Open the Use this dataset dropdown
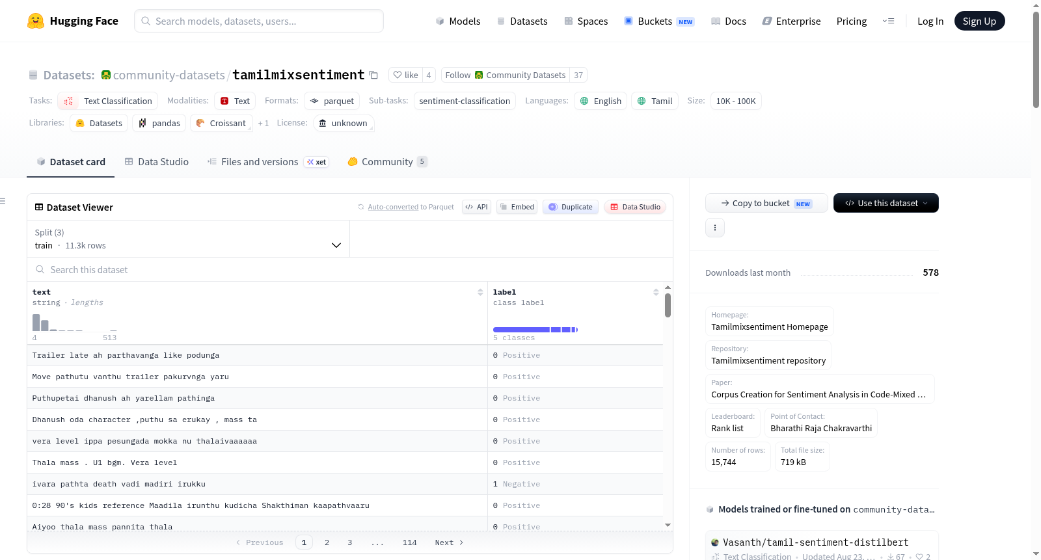This screenshot has height=560, width=1041. pos(886,203)
